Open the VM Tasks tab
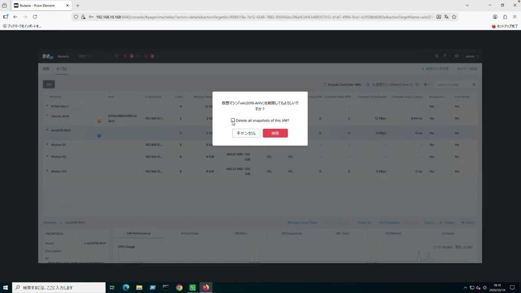Image resolution: width=521 pixels, height=293 pixels. coord(342,234)
